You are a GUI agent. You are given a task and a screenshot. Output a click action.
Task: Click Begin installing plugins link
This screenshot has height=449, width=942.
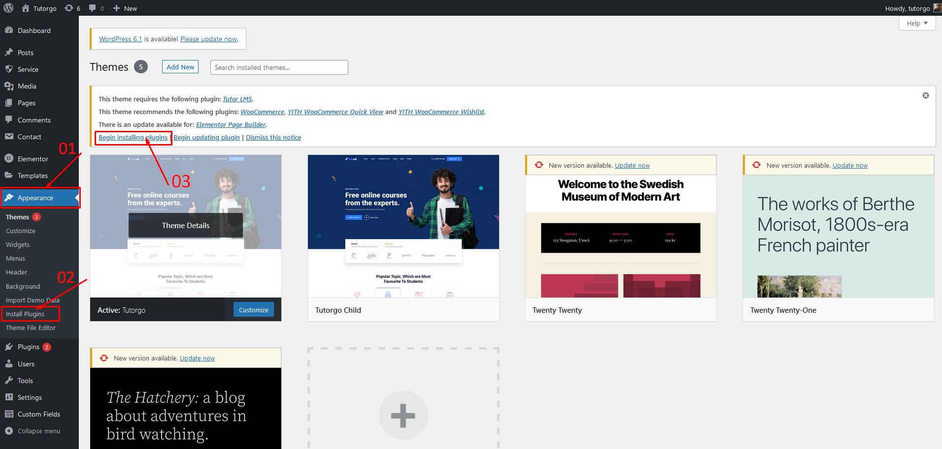click(x=133, y=137)
